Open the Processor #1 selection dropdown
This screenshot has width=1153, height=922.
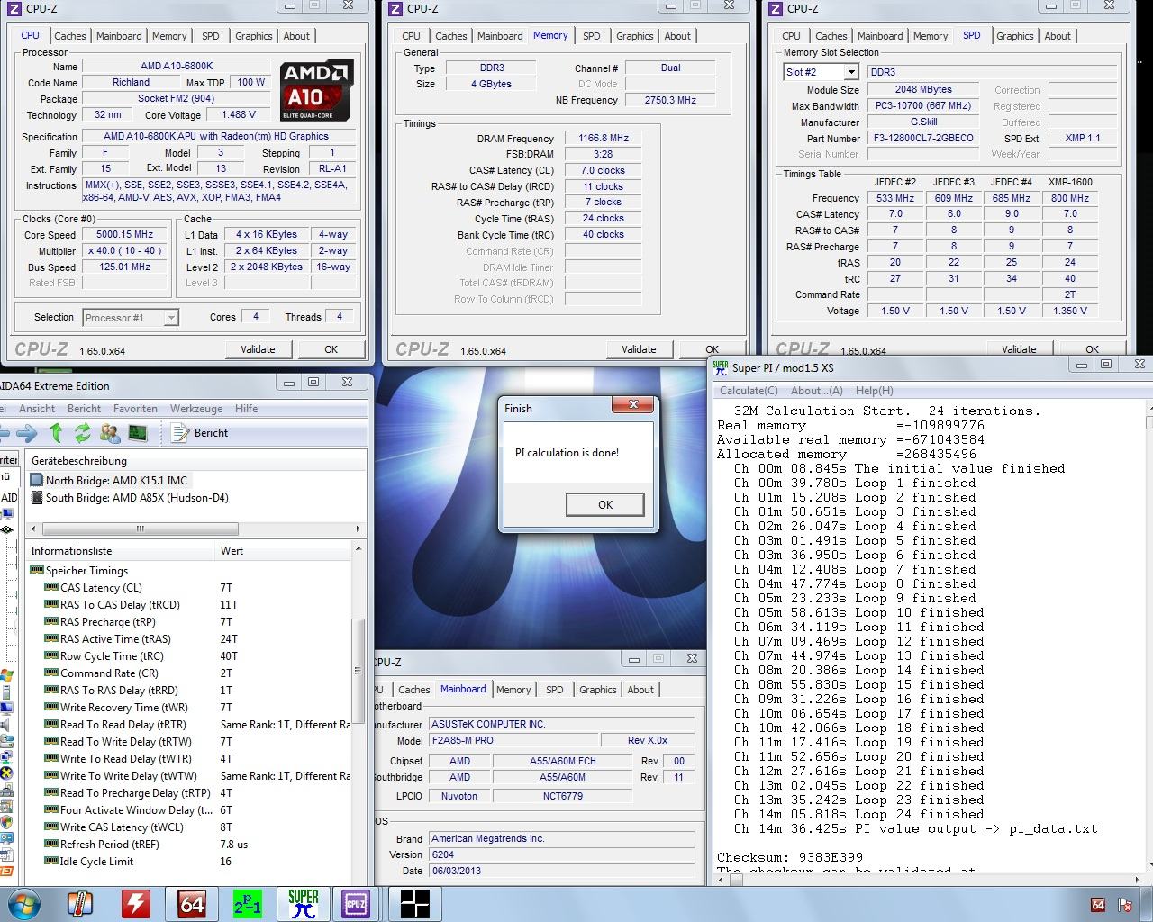coord(170,318)
